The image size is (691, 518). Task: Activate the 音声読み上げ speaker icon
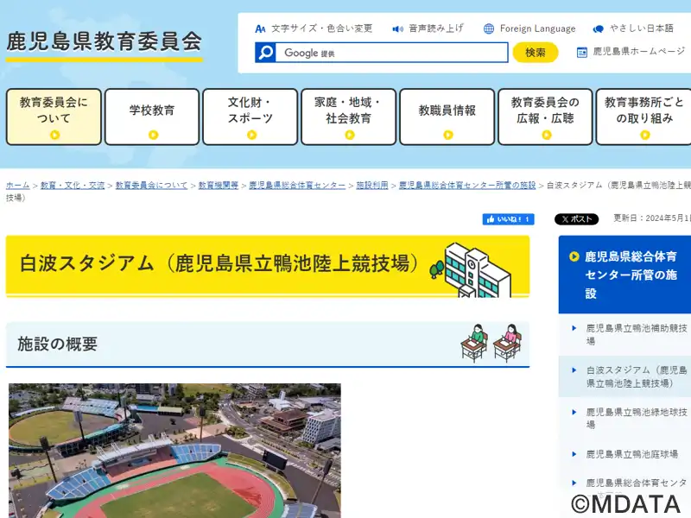tap(397, 29)
